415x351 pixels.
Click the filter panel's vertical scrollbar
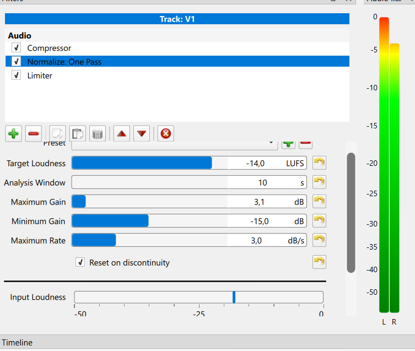[351, 212]
